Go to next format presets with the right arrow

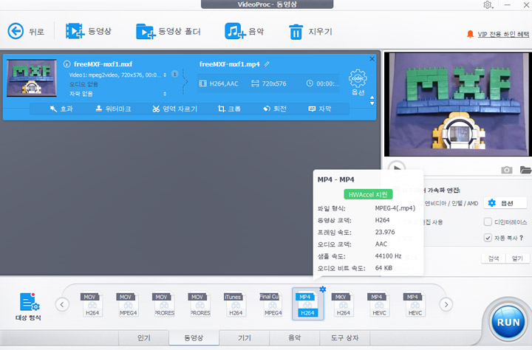point(446,304)
